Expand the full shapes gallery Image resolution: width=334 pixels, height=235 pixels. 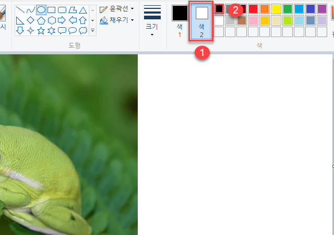tap(93, 31)
